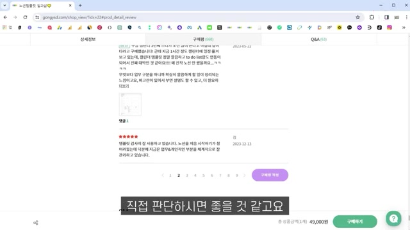Open a new browser tab
The width and height of the screenshot is (410, 230).
coord(80,5)
